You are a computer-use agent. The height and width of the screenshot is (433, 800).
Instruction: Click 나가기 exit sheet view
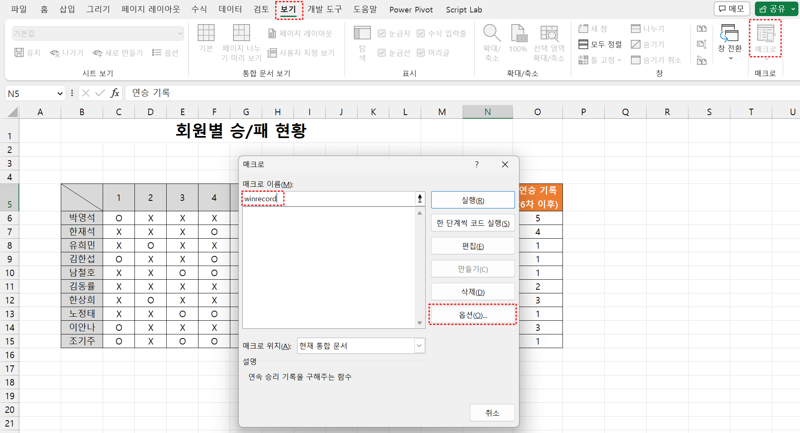coord(66,53)
